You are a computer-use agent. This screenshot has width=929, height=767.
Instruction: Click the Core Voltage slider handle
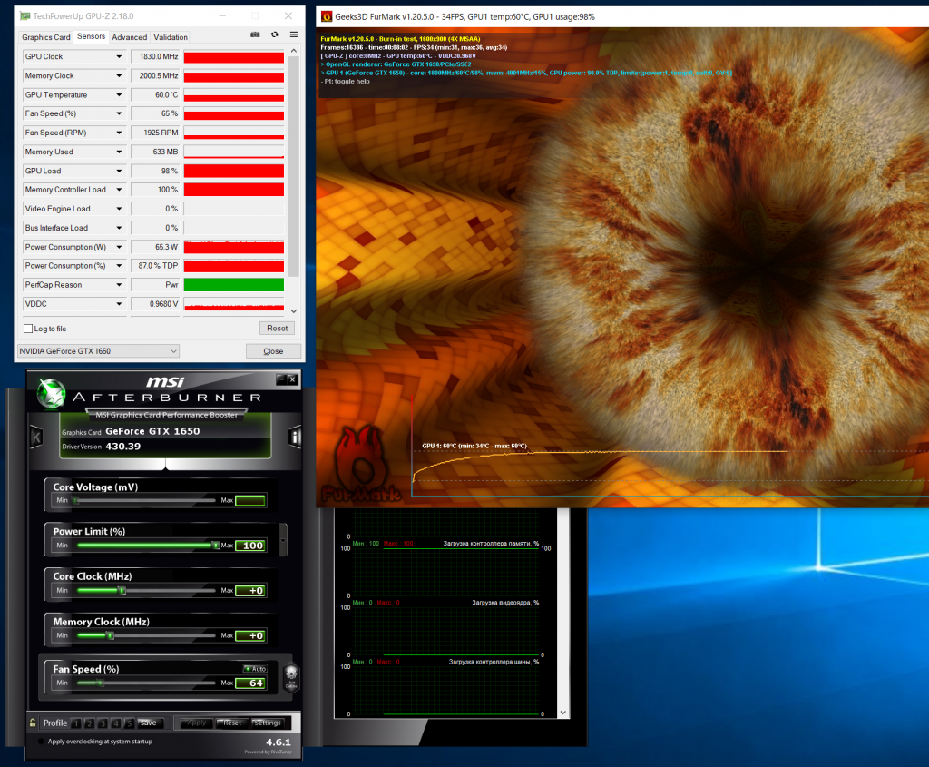click(x=76, y=500)
